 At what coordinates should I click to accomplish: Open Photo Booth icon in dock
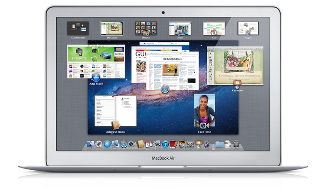tap(174, 144)
